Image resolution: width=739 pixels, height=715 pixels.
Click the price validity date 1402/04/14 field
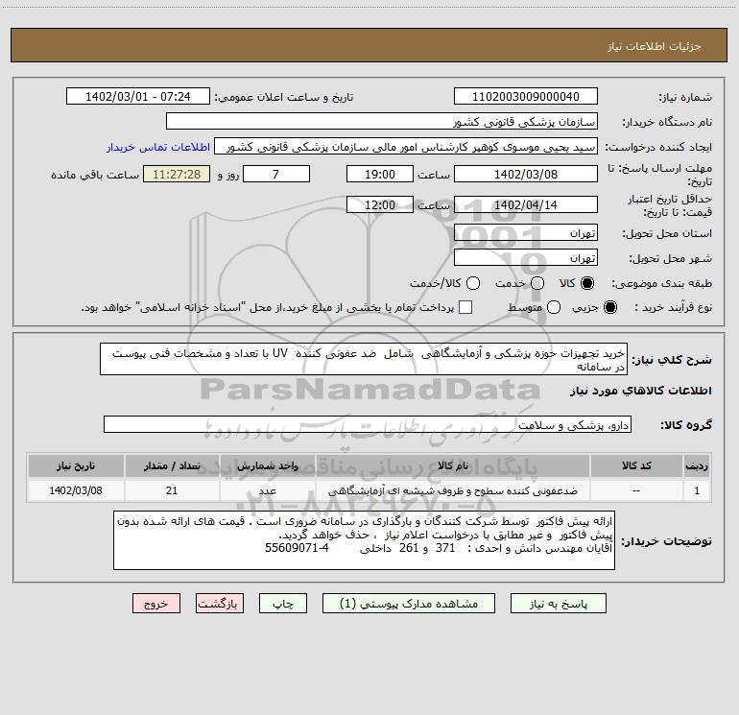[526, 204]
